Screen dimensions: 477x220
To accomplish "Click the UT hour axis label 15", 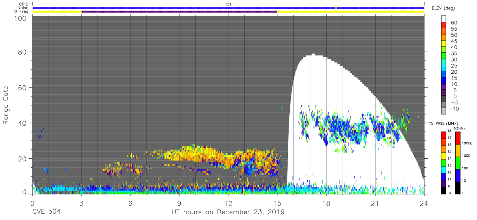I will (277, 203).
